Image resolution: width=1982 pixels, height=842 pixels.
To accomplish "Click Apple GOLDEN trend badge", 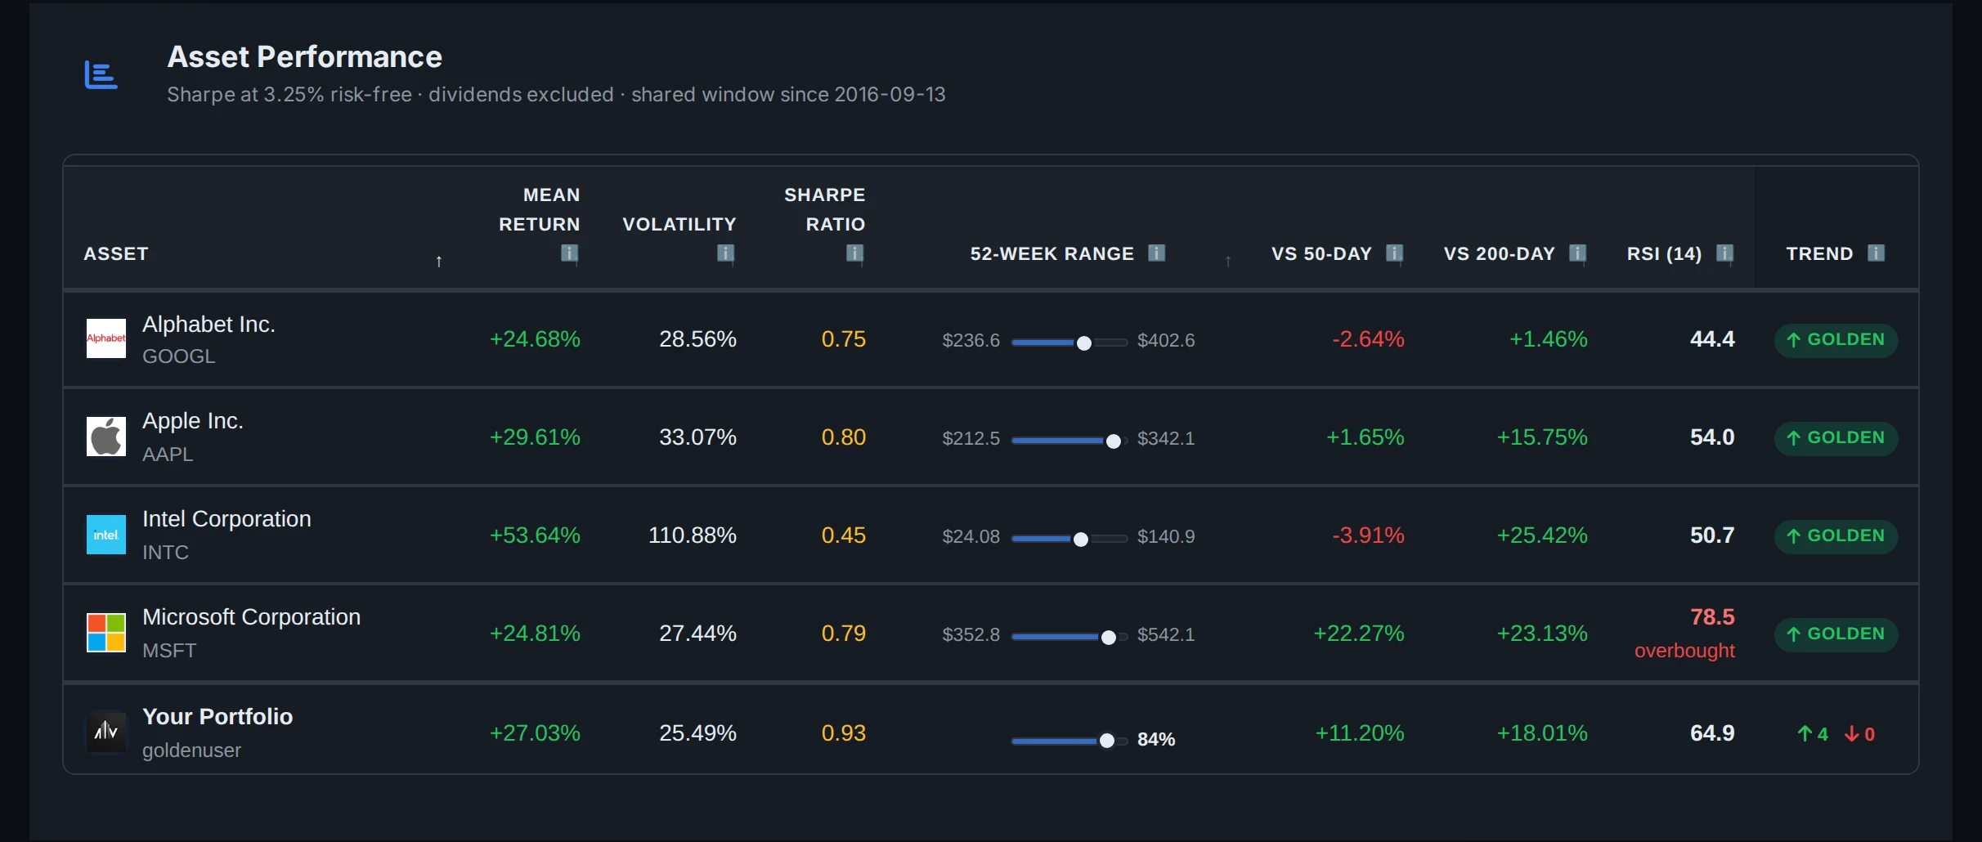I will point(1836,438).
